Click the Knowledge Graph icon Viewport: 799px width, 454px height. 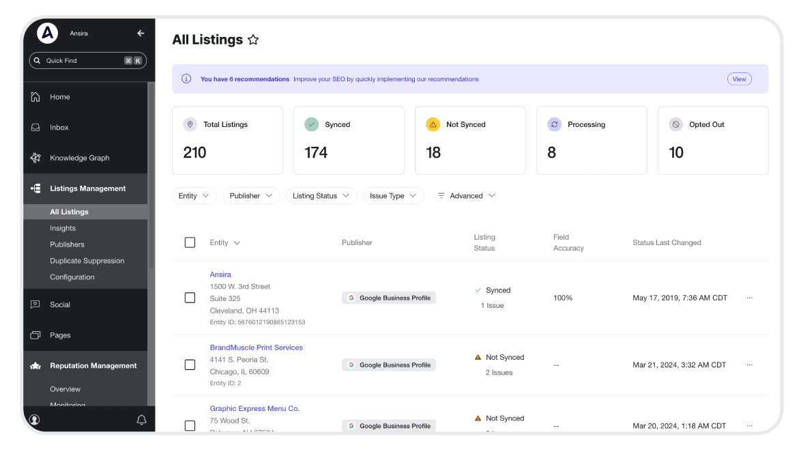pos(35,158)
